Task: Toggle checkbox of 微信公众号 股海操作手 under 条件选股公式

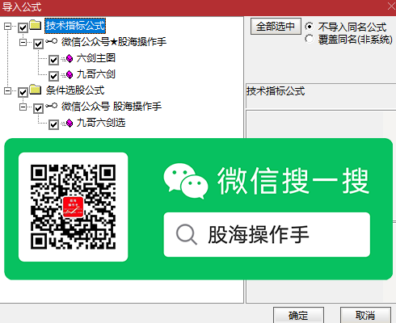Action: (x=38, y=108)
